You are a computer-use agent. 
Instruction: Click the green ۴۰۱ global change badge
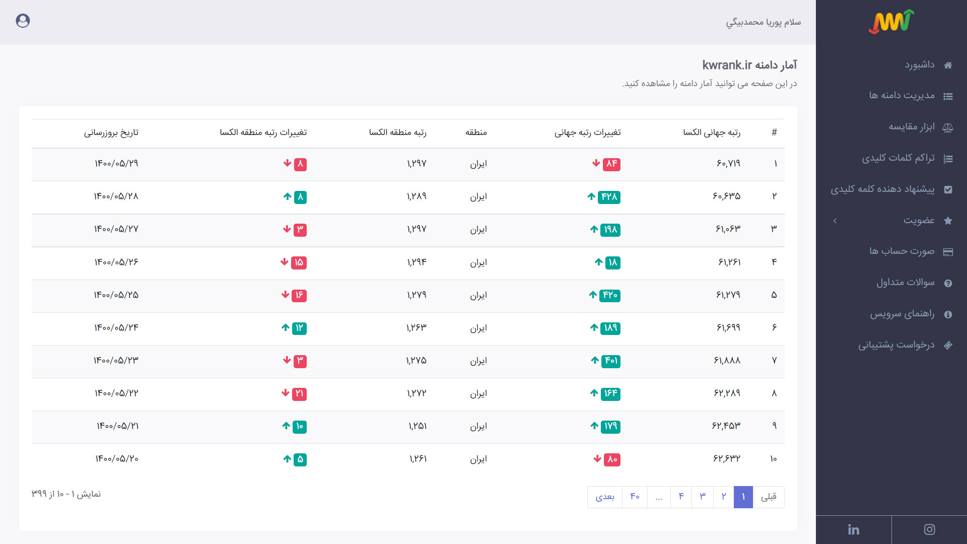click(611, 361)
